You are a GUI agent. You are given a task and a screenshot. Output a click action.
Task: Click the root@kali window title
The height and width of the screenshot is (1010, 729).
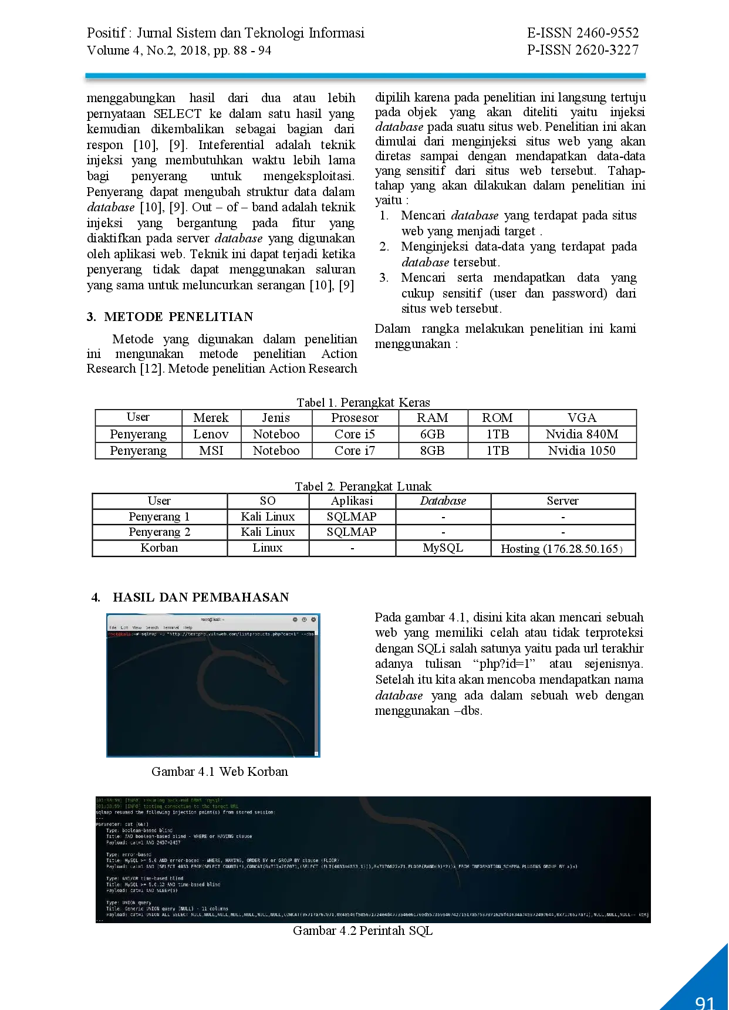(212, 619)
